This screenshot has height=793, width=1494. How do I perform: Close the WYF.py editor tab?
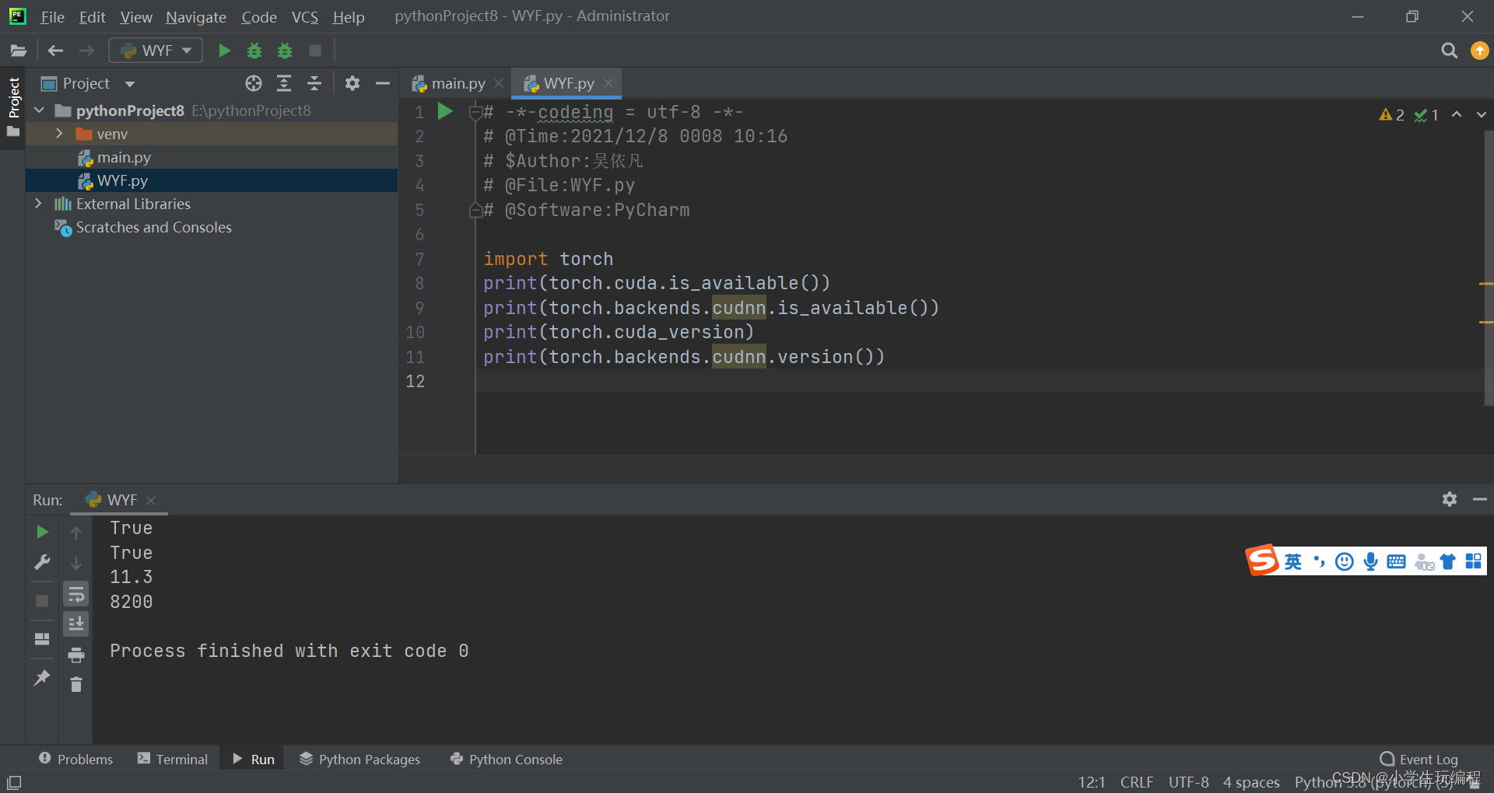(608, 83)
